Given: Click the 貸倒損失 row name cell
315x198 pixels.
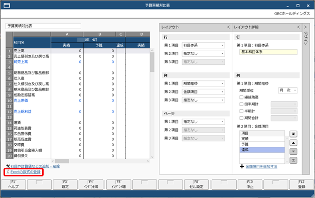Looking at the screenshot, I should 32,156.
